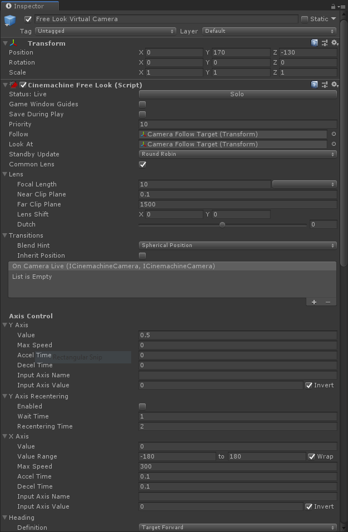Select the Inspector tab
Viewport: 348px width, 532px height.
24,6
